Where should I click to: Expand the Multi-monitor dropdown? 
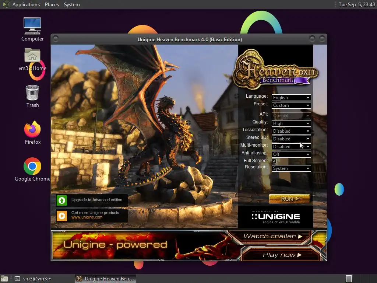[x=291, y=146]
